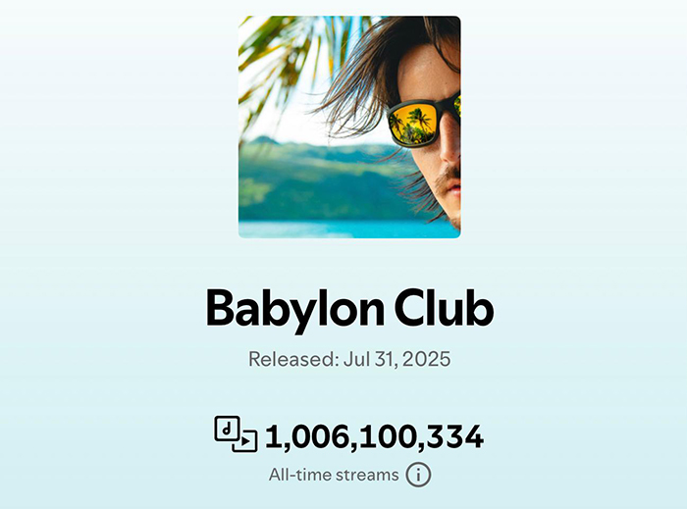Image resolution: width=687 pixels, height=509 pixels.
Task: Click the release date text
Action: point(349,359)
